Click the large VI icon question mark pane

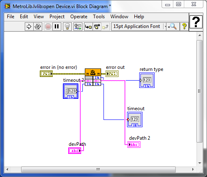point(196,22)
